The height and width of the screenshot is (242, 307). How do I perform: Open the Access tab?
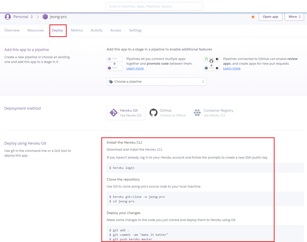click(x=116, y=30)
